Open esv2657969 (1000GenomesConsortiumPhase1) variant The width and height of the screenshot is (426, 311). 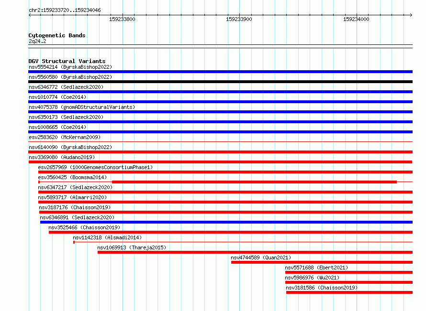[95, 167]
